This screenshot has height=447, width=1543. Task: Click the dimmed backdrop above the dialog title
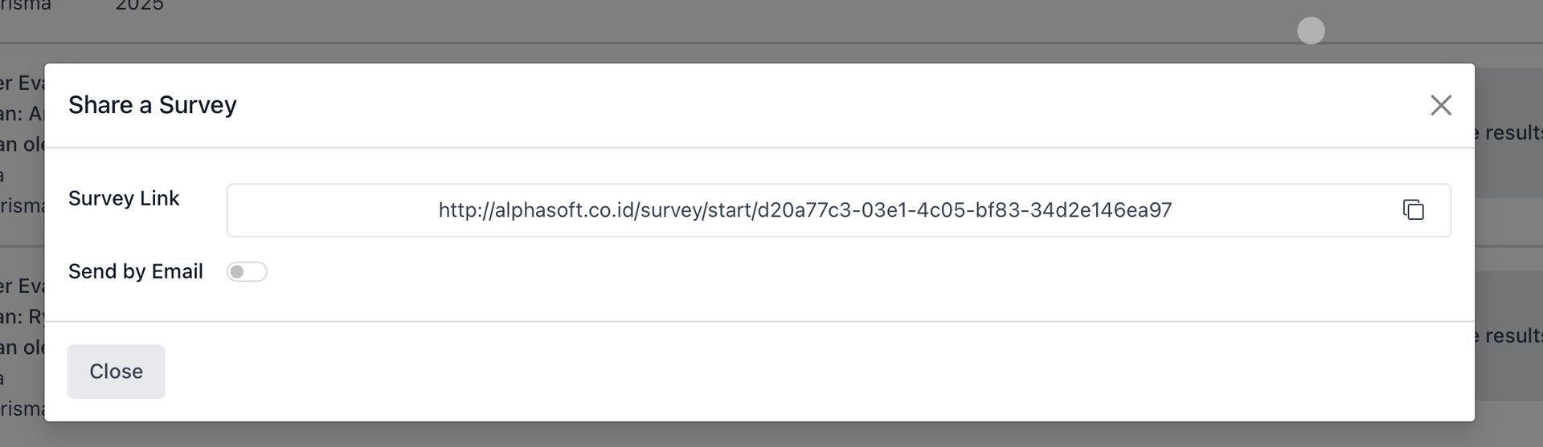(x=723, y=32)
